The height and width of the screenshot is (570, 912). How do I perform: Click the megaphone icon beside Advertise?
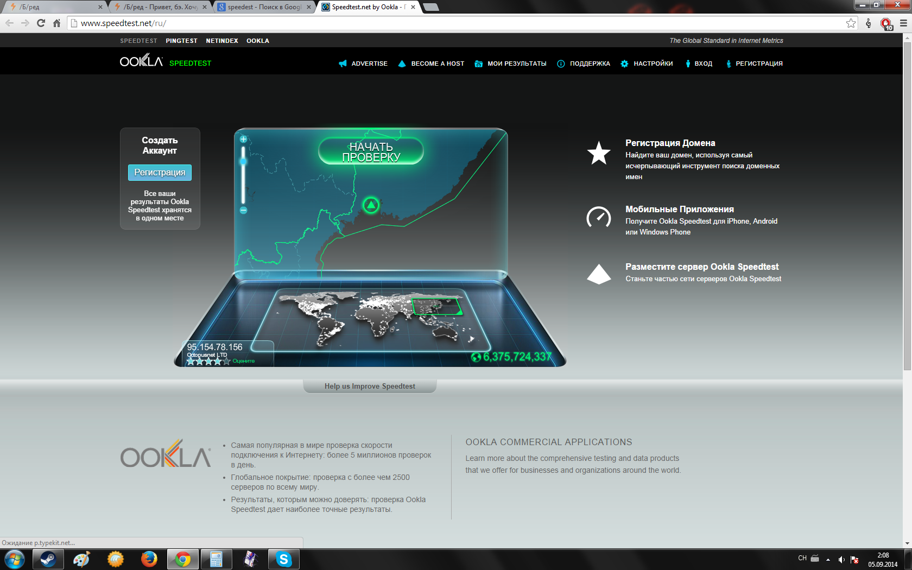pyautogui.click(x=343, y=64)
